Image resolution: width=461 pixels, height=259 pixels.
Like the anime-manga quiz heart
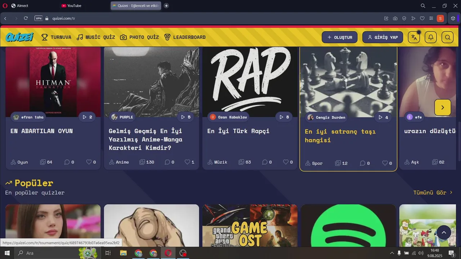[x=189, y=162]
